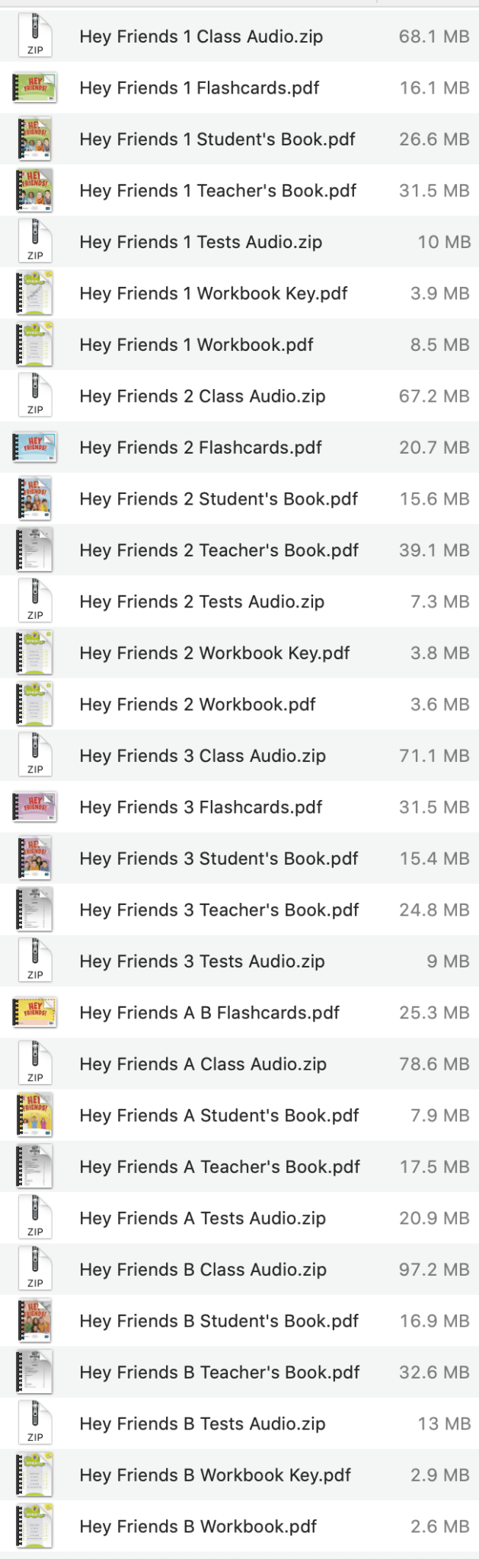Select Hey Friends B Tests Audio.zip
Viewport: 479px width, 1559px height.
pyautogui.click(x=202, y=1424)
